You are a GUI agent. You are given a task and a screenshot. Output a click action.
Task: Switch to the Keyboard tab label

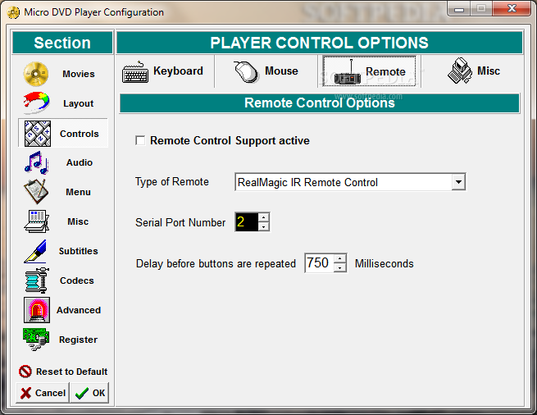pos(178,71)
